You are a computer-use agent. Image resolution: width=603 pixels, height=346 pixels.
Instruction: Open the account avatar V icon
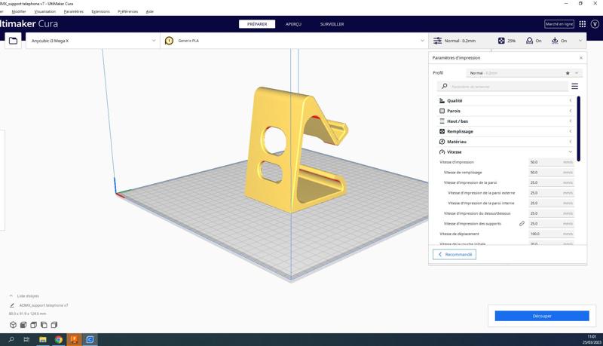coord(595,24)
